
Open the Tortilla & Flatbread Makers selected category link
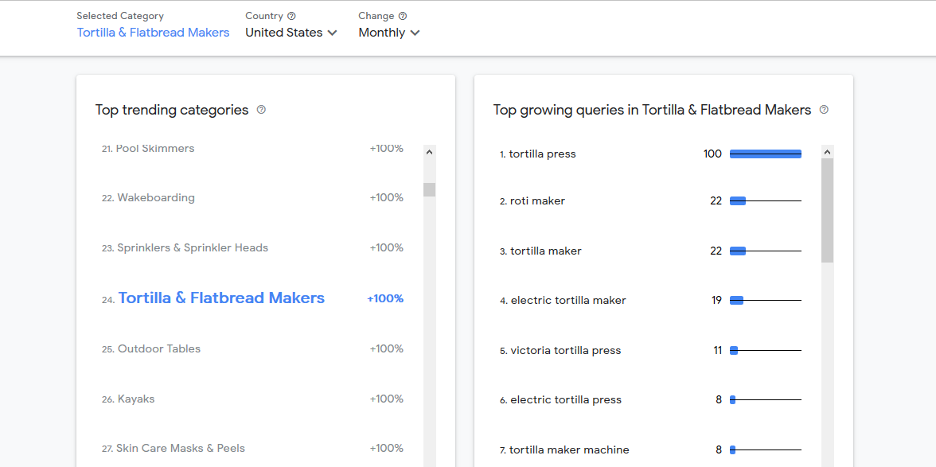point(153,33)
